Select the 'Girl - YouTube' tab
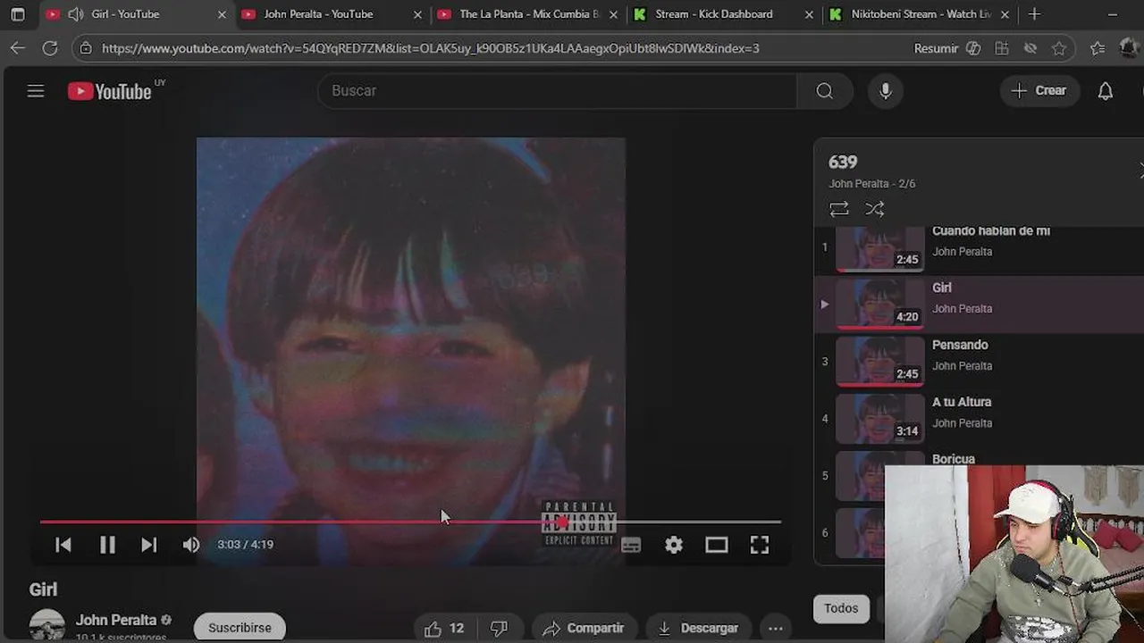This screenshot has width=1144, height=643. click(x=125, y=14)
